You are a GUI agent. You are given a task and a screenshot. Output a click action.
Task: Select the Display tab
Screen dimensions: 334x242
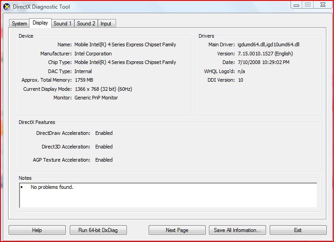(40, 23)
